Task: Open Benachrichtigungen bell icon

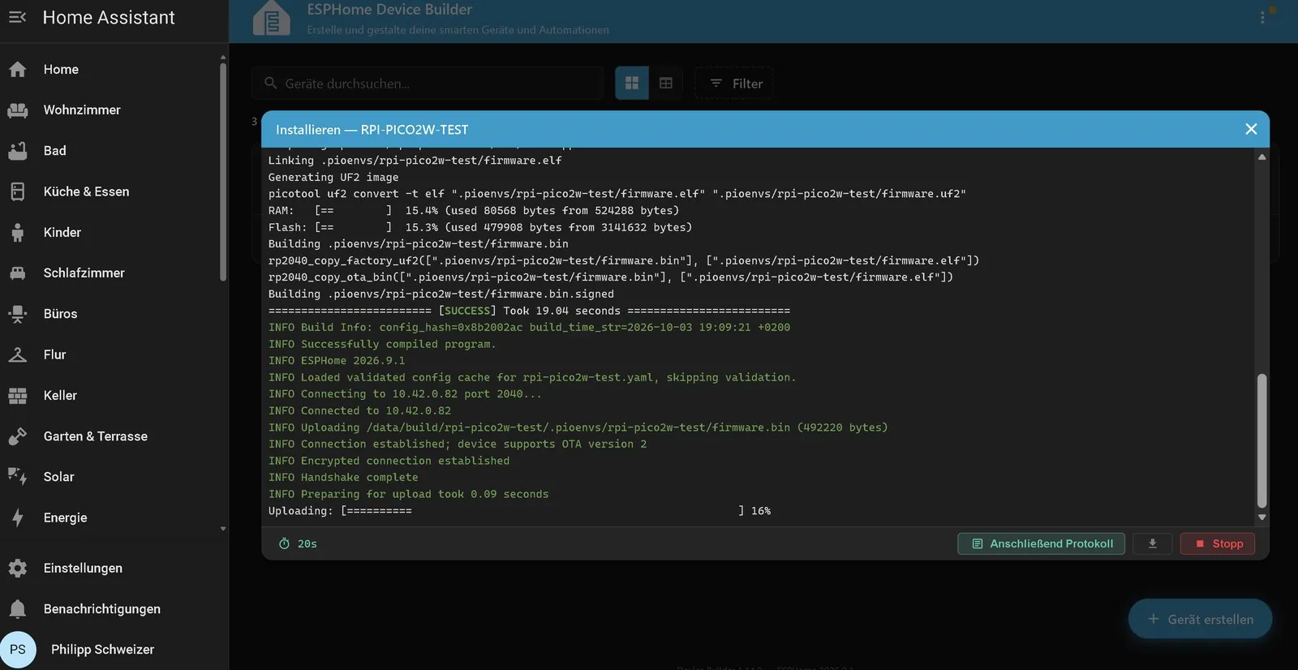Action: 18,609
